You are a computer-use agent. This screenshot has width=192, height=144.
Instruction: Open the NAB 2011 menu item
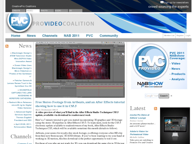(x=72, y=36)
